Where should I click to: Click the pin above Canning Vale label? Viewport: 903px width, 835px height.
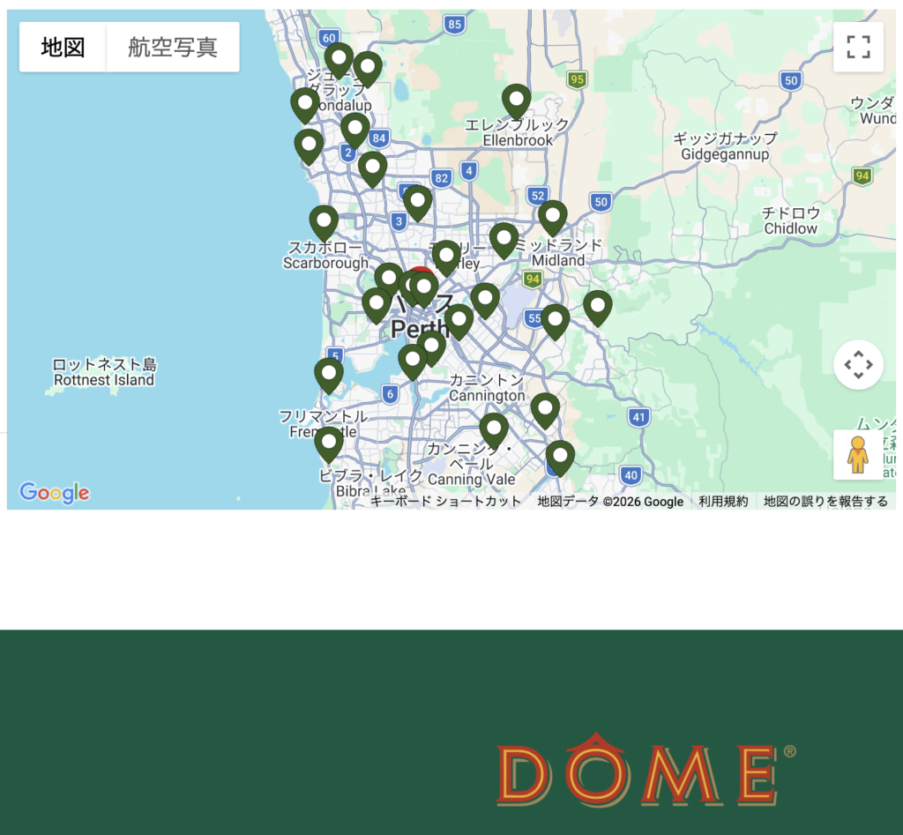tap(494, 429)
